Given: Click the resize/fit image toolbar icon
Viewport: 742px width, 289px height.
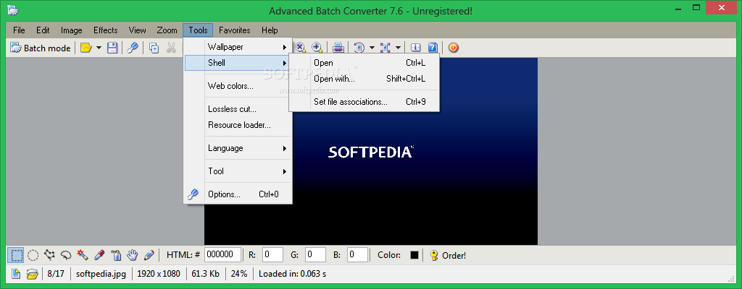Looking at the screenshot, I should pos(385,47).
